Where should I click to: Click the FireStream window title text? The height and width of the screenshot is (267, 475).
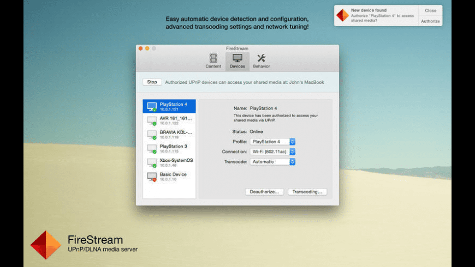(x=237, y=48)
